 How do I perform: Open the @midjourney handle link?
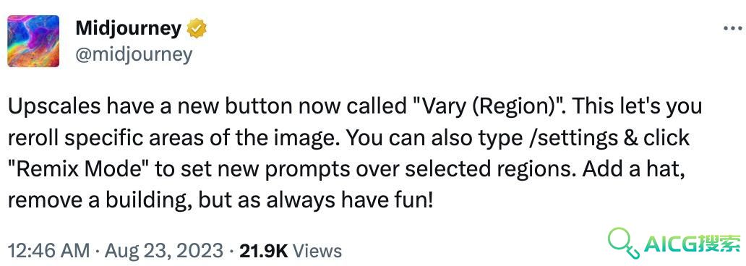point(134,55)
